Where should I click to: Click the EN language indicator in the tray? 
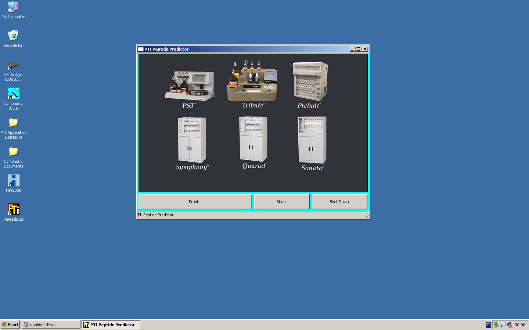click(x=489, y=324)
